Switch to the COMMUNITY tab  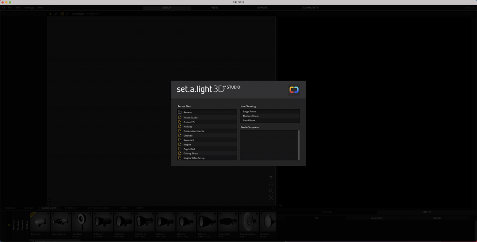[310, 7]
